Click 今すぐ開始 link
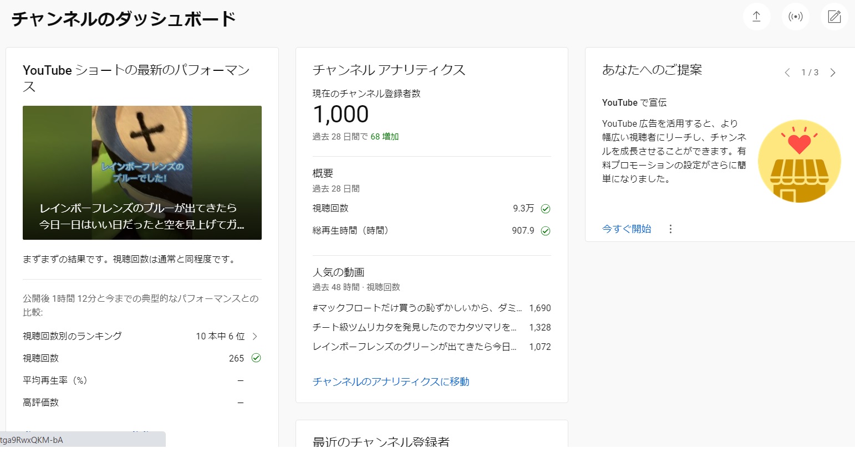The image size is (855, 454). pos(627,229)
